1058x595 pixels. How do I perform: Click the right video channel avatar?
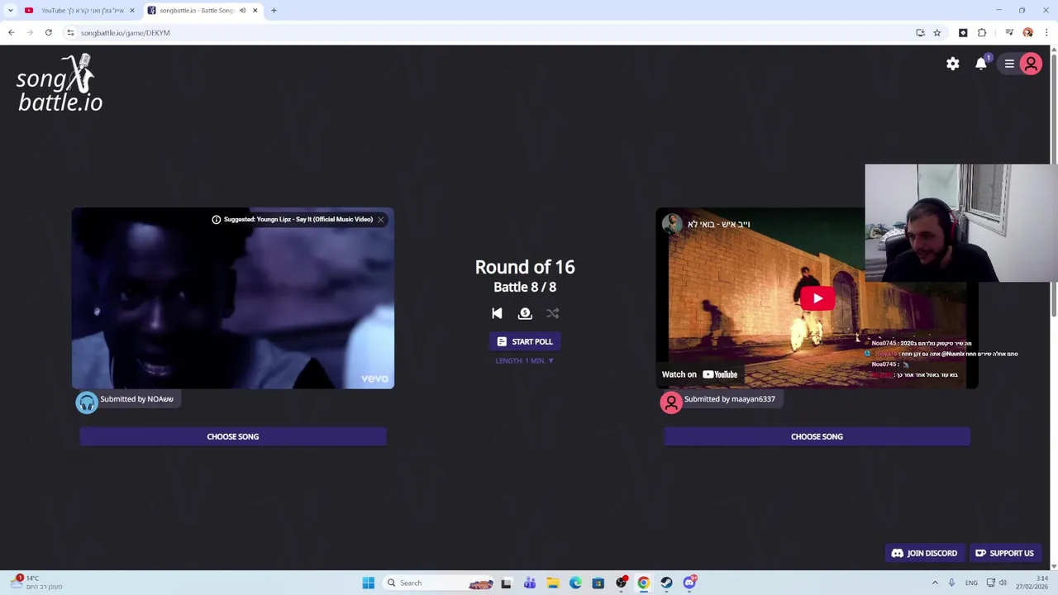pos(671,224)
